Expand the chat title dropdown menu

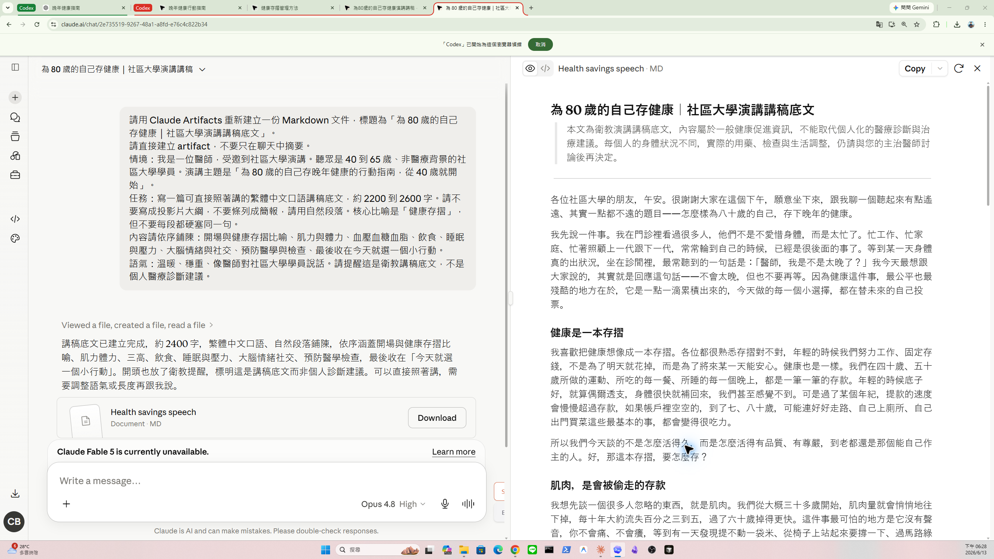point(202,69)
